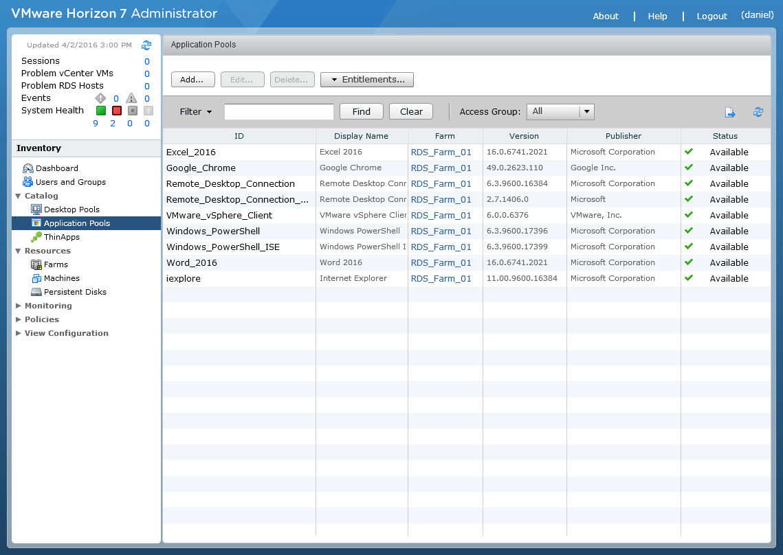Click the Application Pools icon
This screenshot has height=555, width=783.
(x=36, y=223)
